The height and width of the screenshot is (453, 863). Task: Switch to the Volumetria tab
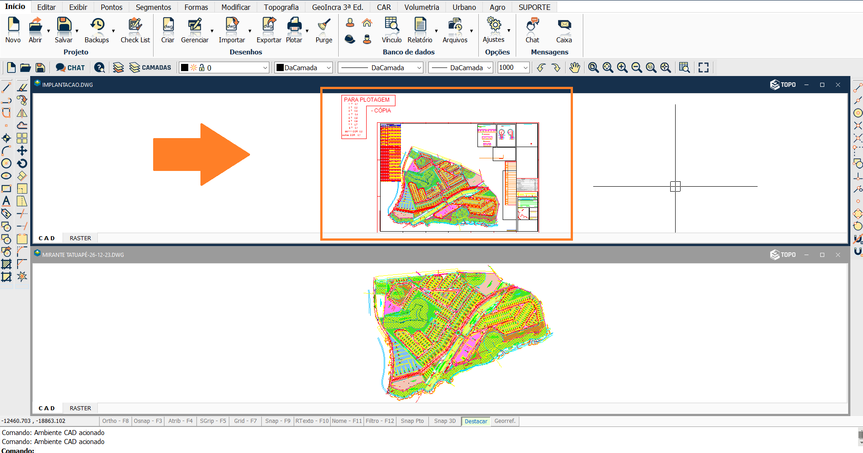[421, 7]
